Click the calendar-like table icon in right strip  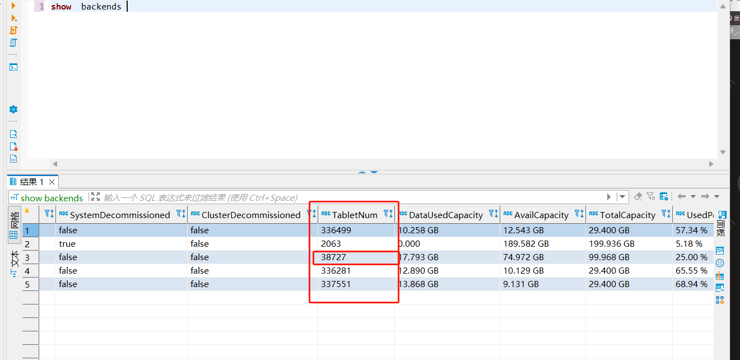click(720, 275)
